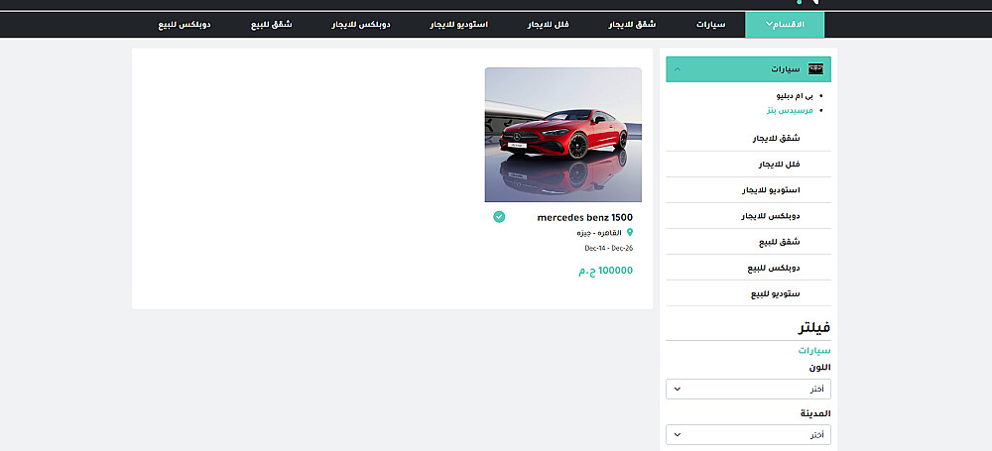
Task: Open دوبلكس للايجار in top navigation
Action: [361, 25]
